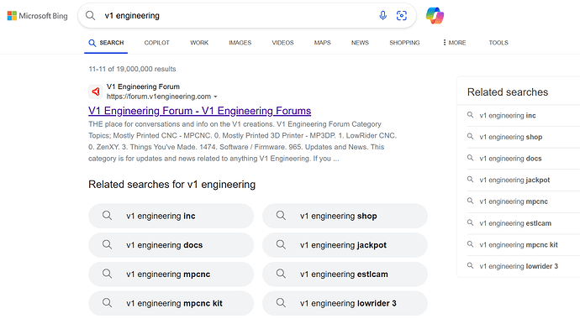Click magnifier icon beside 'v1 engineering inc' pill
Image resolution: width=580 pixels, height=324 pixels.
coord(107,216)
